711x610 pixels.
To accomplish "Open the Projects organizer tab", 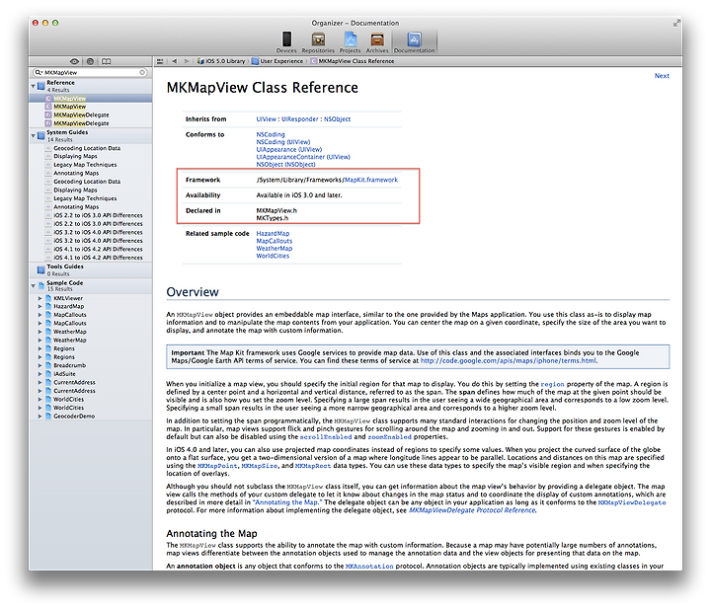I will click(350, 42).
